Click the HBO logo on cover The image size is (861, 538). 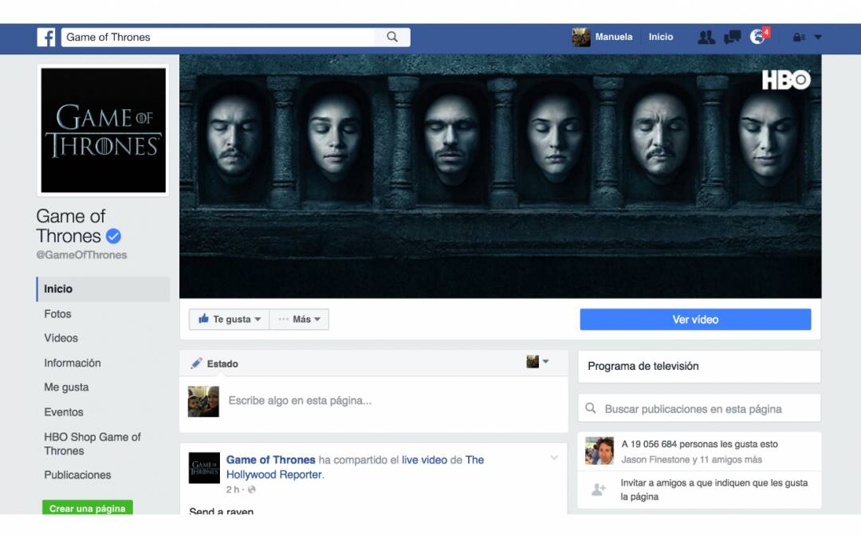point(786,81)
